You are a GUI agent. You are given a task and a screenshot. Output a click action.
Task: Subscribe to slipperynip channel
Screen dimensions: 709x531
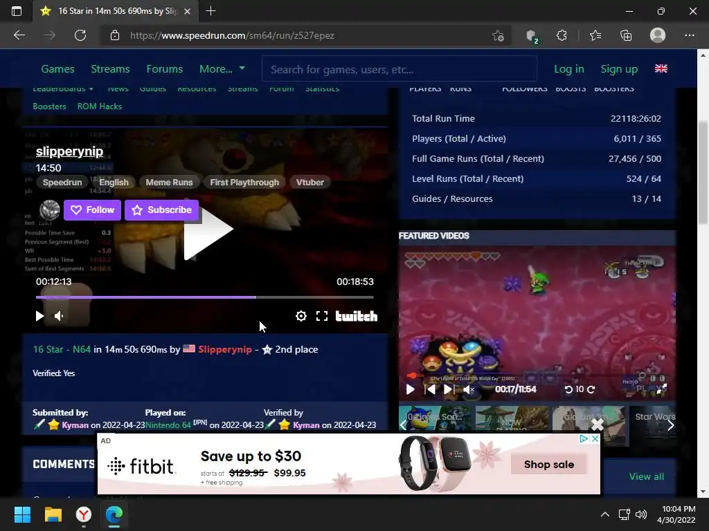161,210
